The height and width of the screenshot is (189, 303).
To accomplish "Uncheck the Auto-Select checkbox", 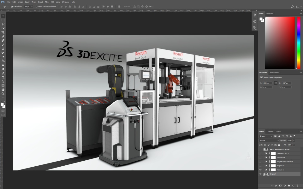I will tap(12, 6).
